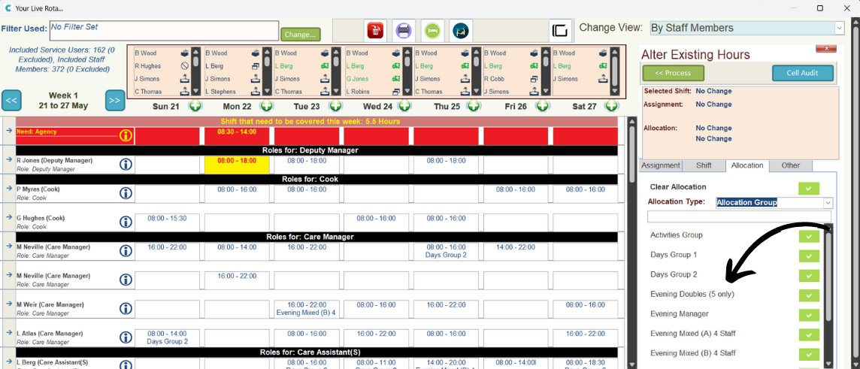The image size is (860, 369).
Task: Open the Change View dropdown
Action: click(839, 28)
